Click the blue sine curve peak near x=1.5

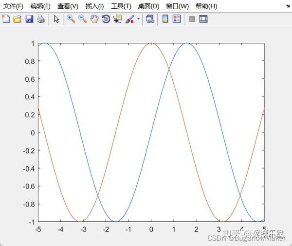coord(187,43)
